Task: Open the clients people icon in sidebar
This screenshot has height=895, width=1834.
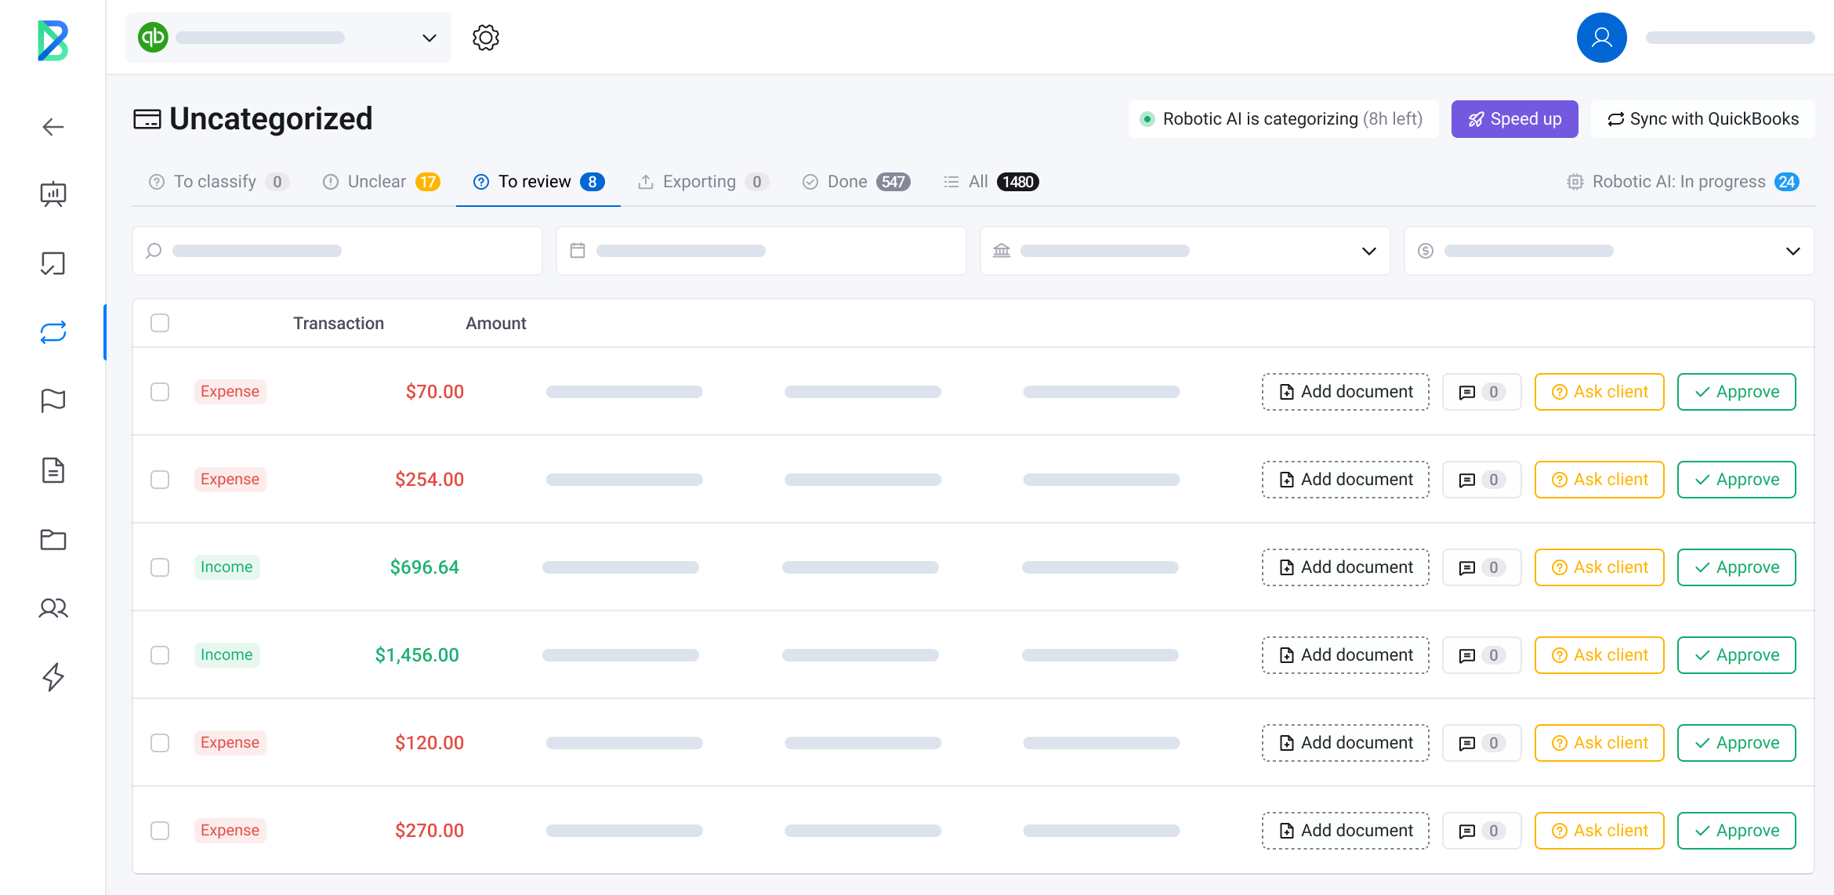Action: [x=53, y=608]
